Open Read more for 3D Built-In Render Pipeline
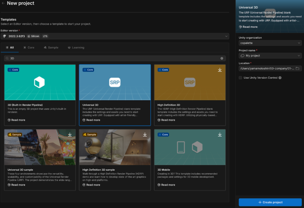Screen dimensions: 304x208 pos(16,120)
